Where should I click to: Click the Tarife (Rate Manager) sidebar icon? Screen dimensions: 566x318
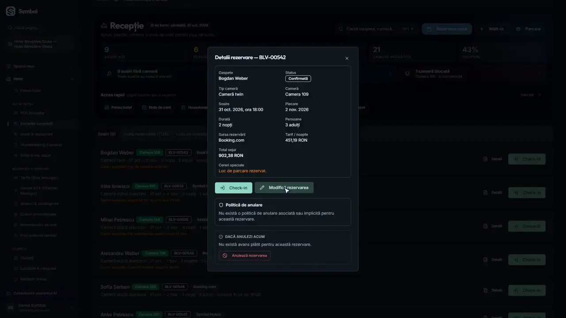point(15,178)
